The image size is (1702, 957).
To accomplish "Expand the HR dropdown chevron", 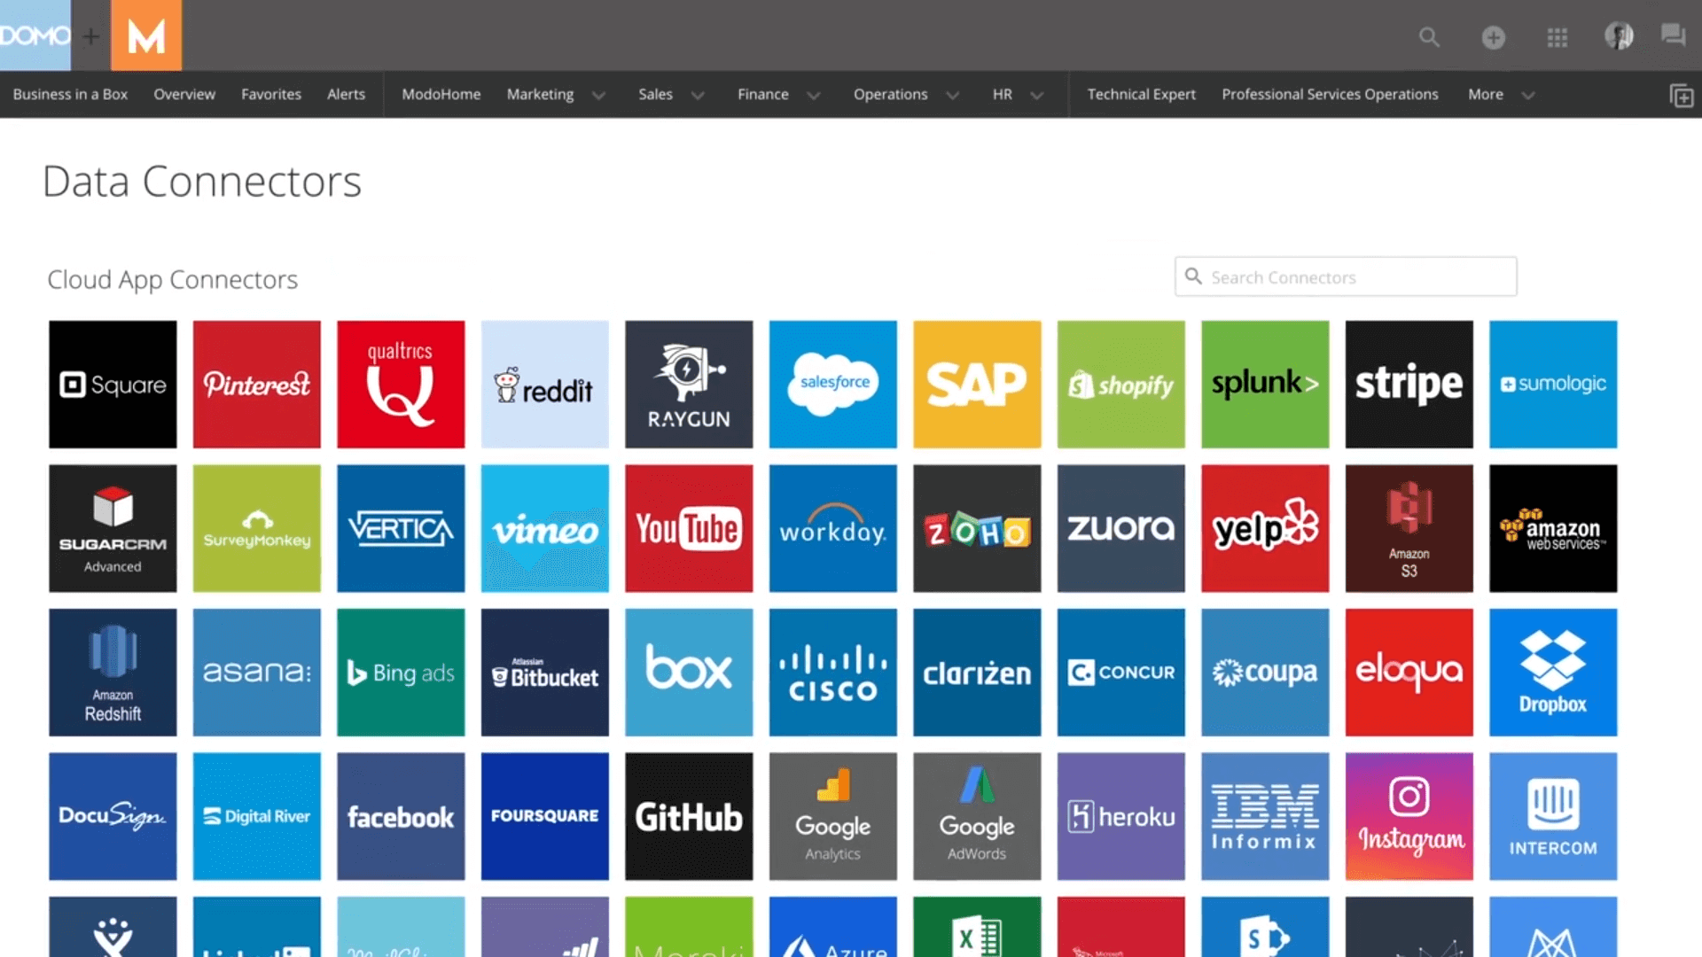I will tap(1036, 96).
